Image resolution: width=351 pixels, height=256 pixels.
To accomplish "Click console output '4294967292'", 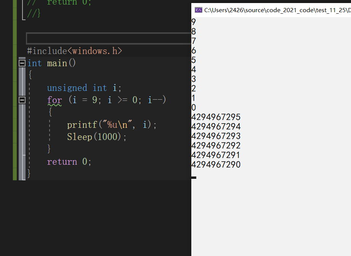I will click(216, 145).
